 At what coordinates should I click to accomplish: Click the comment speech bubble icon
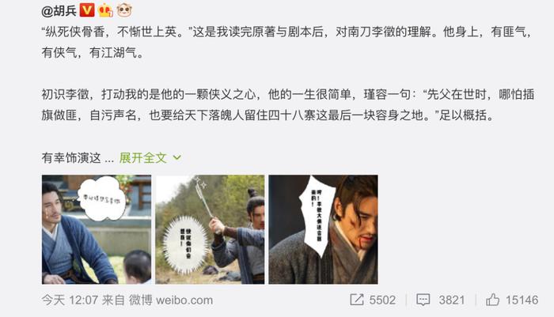(x=423, y=300)
